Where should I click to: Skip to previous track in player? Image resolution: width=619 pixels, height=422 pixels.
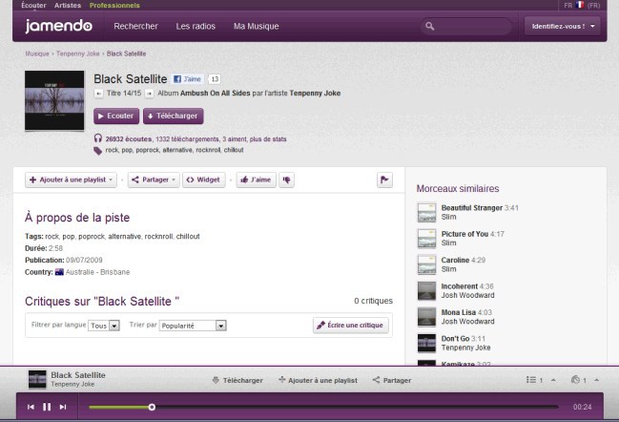(x=31, y=407)
